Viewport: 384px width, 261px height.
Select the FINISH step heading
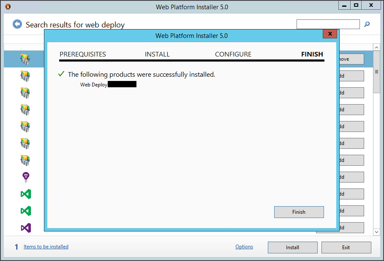(x=312, y=54)
